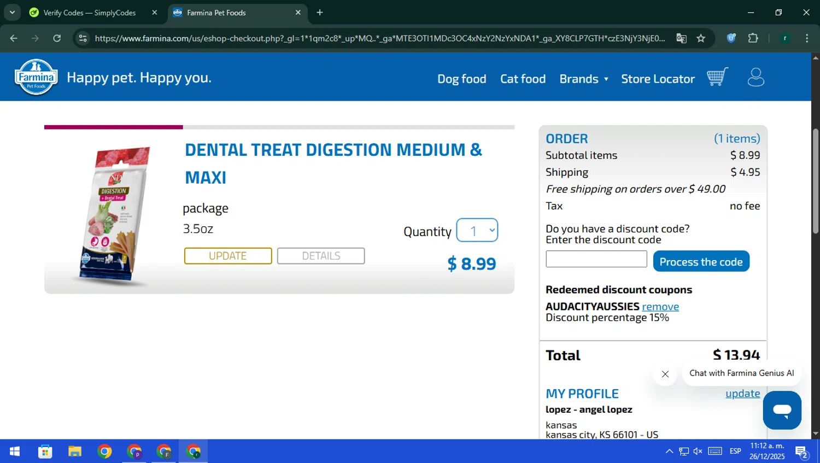
Task: Click the browser address bar URL
Action: click(x=380, y=38)
